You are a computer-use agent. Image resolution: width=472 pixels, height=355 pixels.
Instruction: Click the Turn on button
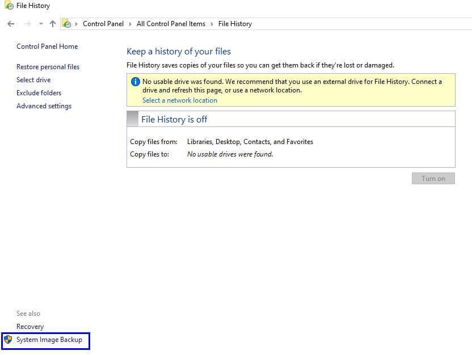(433, 179)
